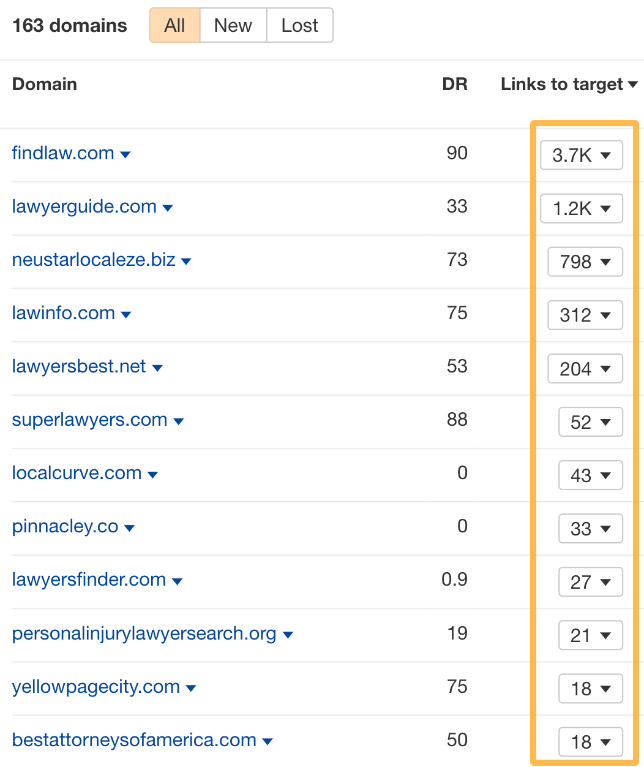644x767 pixels.
Task: Open localcurve.com domain link
Action: (77, 473)
